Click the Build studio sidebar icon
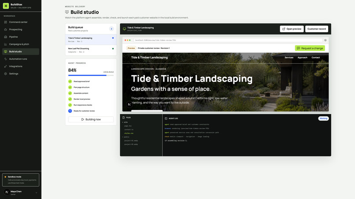Viewport: 355px width, 199px height. 5,51
